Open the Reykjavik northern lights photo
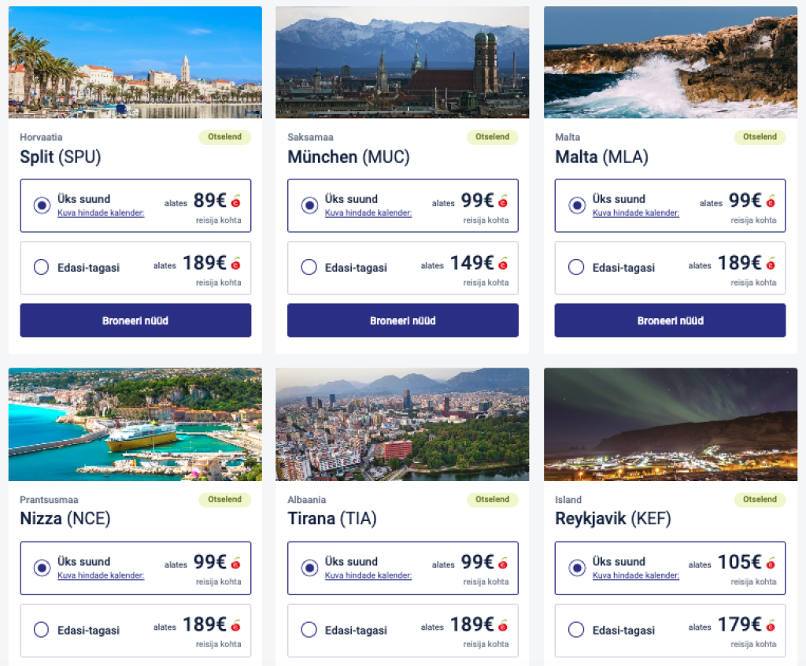Image resolution: width=806 pixels, height=666 pixels. tap(670, 424)
